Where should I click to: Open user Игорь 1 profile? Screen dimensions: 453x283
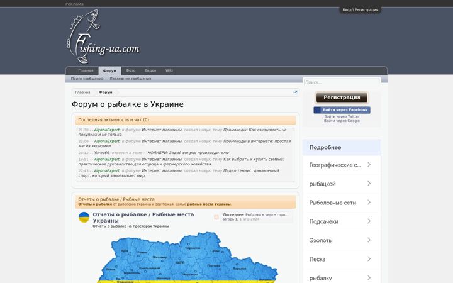click(230, 219)
